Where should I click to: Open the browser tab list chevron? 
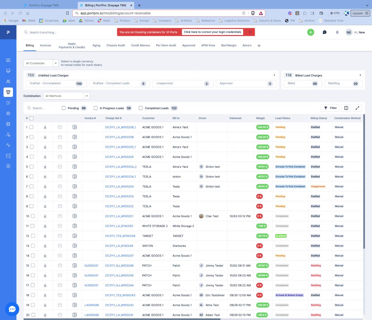[x=367, y=5]
